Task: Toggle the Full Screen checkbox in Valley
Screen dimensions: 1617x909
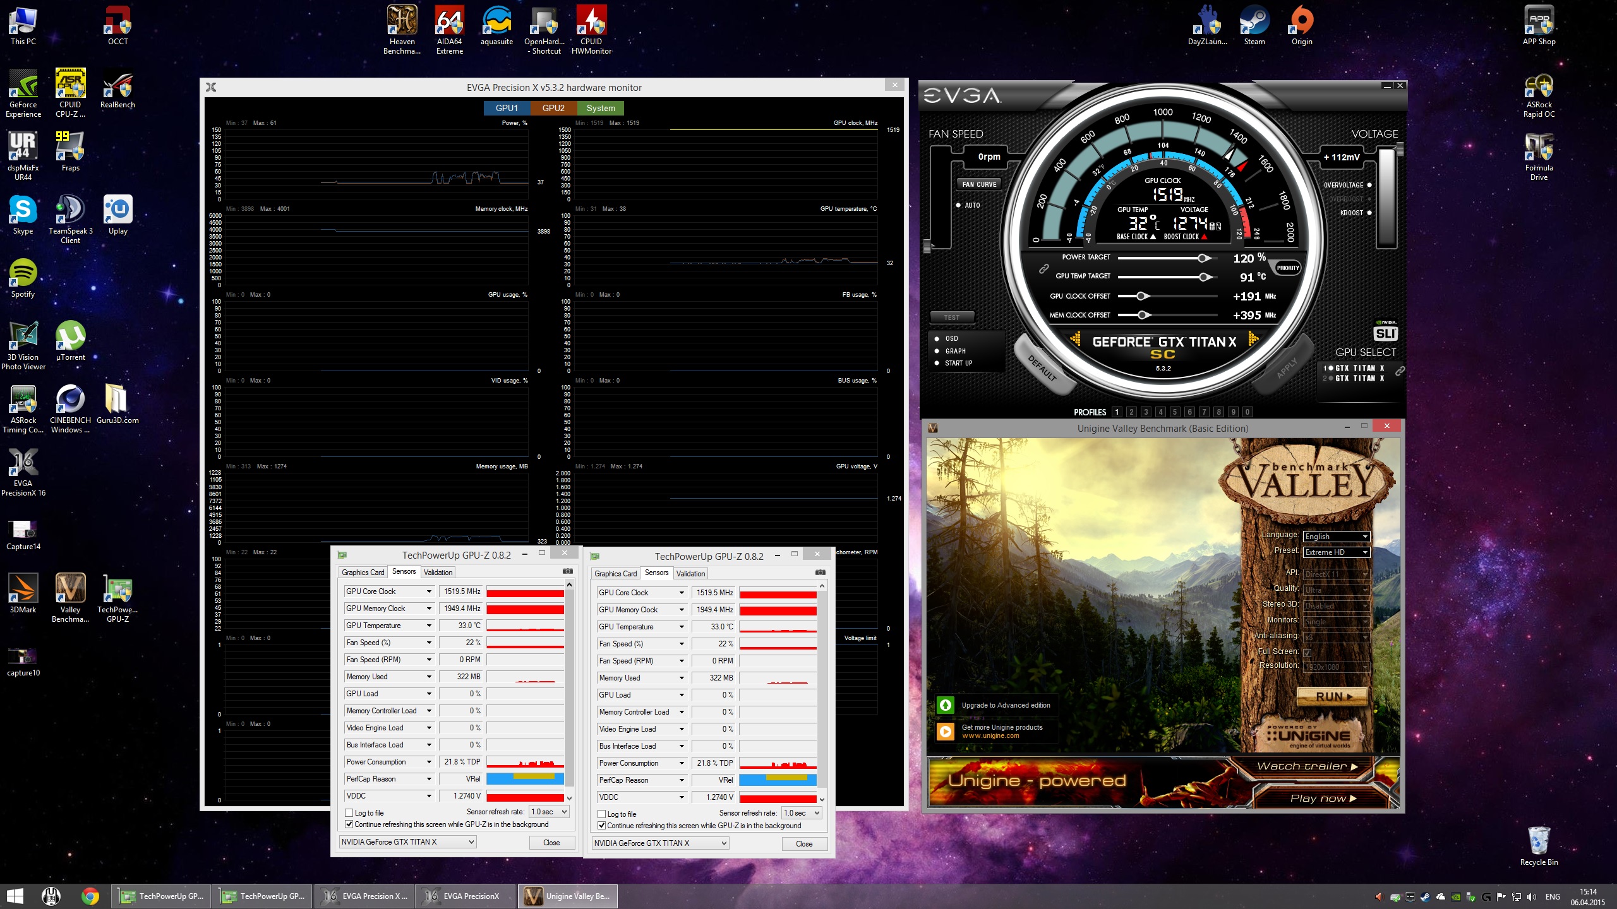Action: point(1307,653)
